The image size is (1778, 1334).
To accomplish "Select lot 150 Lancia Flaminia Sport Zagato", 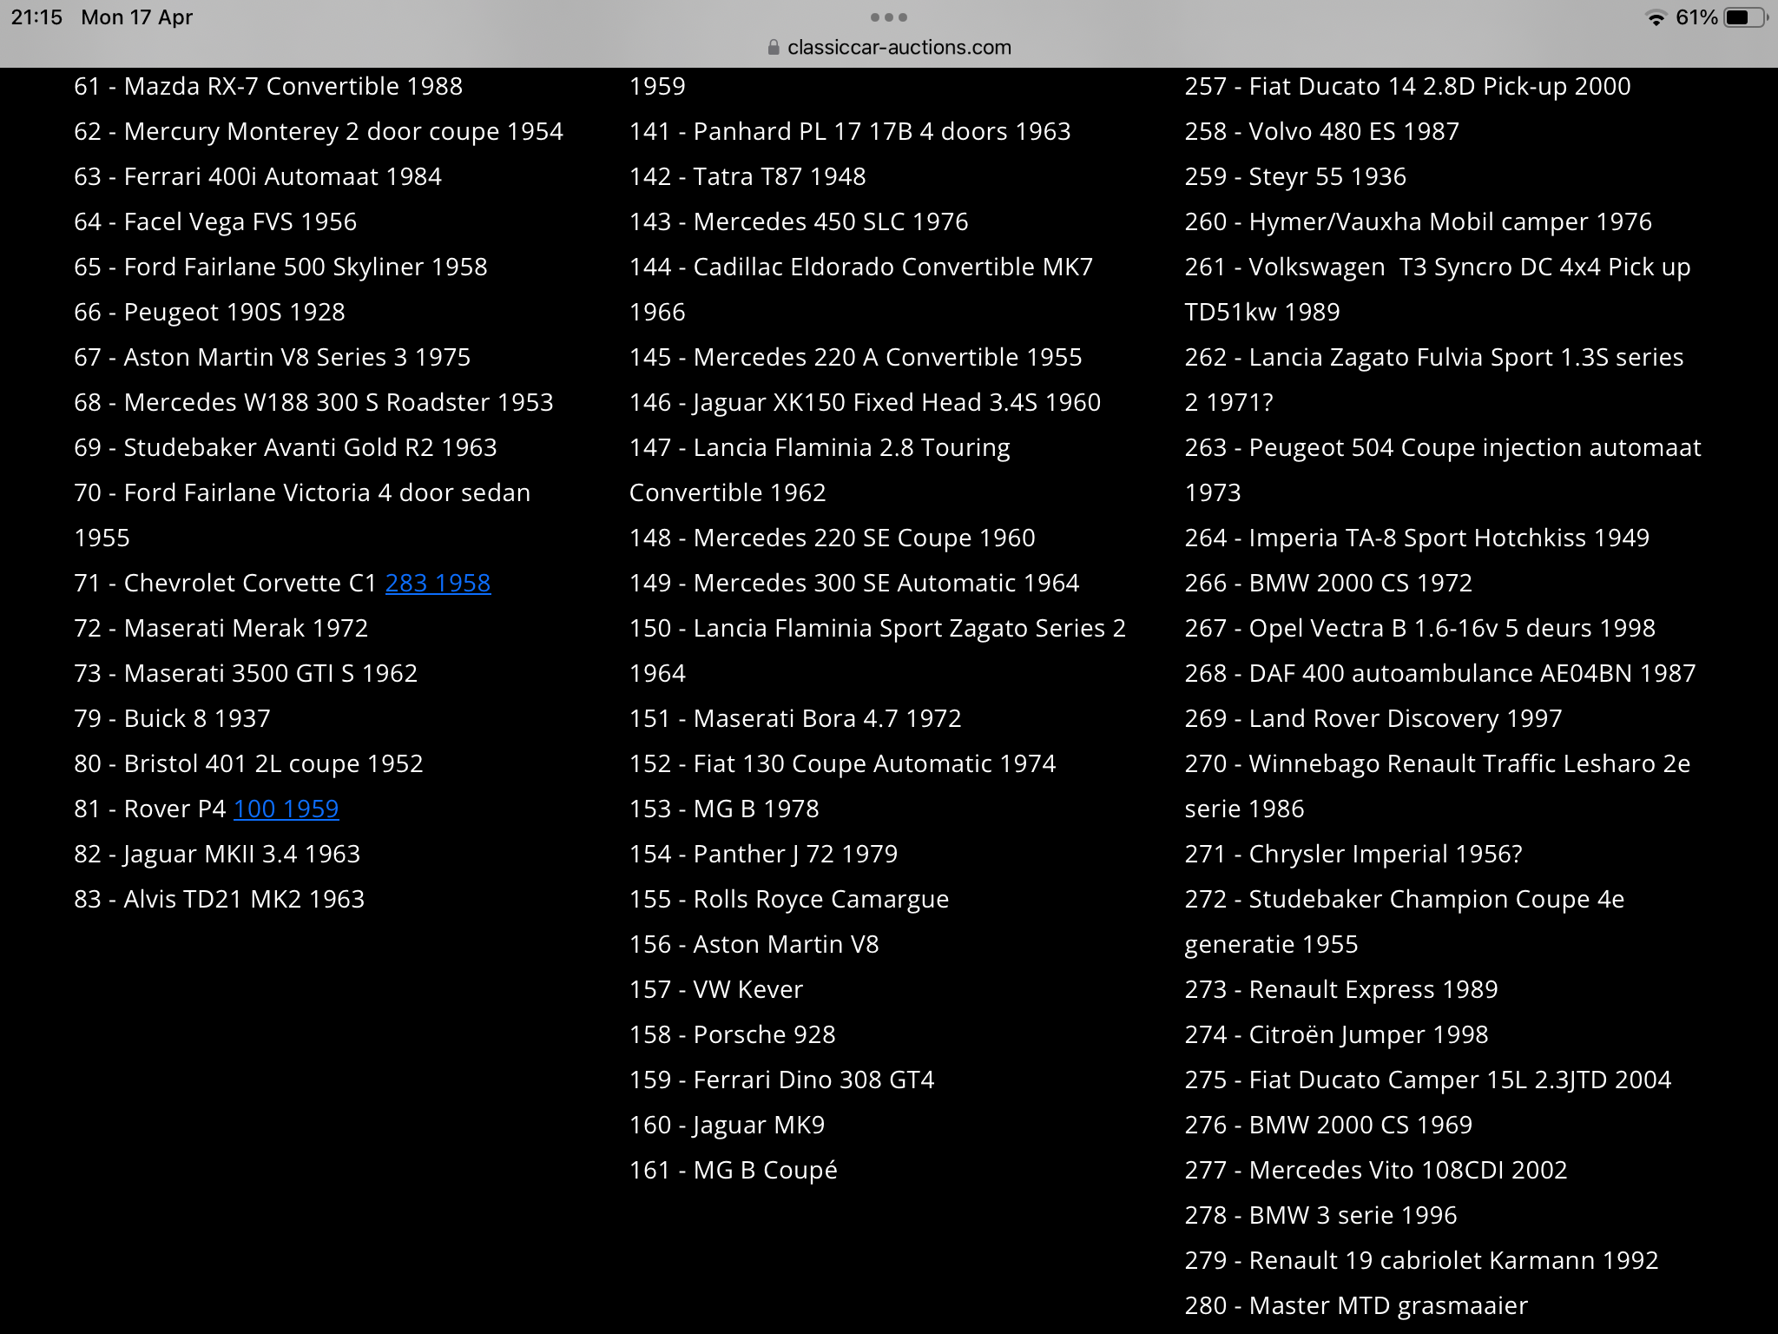I will click(x=878, y=650).
